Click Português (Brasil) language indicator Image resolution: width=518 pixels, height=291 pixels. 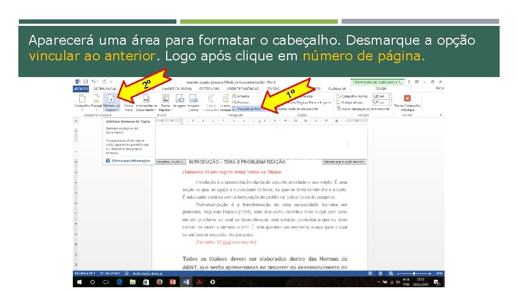147,274
